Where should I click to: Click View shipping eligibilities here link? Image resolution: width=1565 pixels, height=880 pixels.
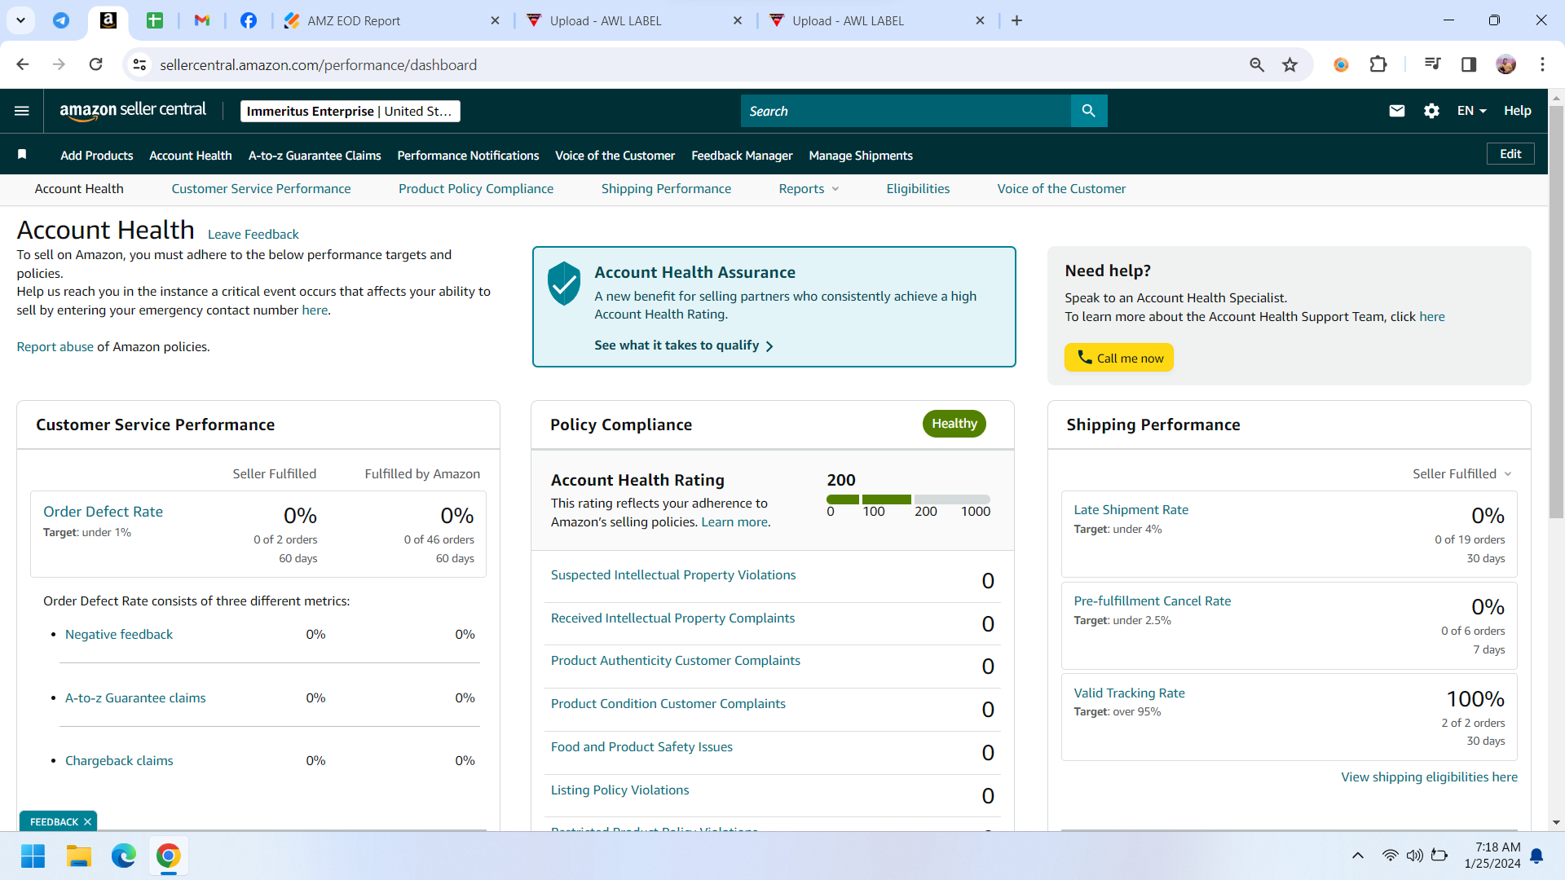1429,777
